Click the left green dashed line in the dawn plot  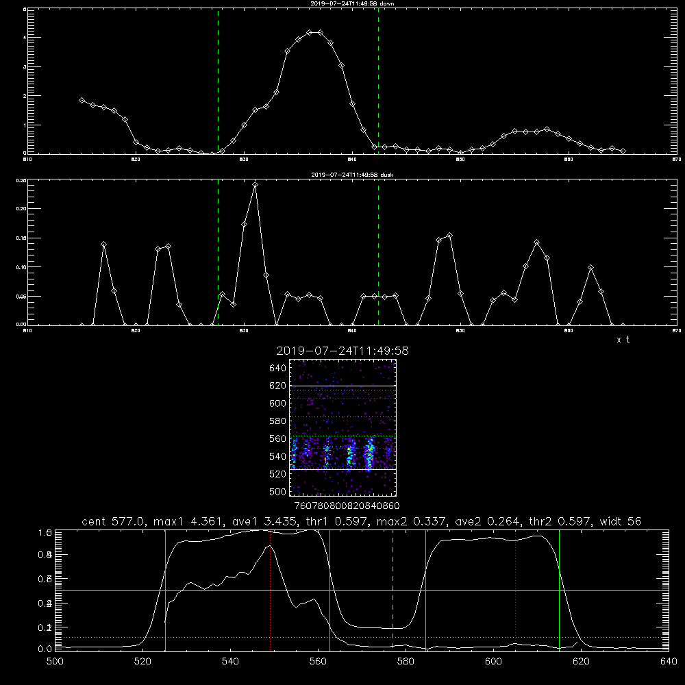[x=218, y=81]
